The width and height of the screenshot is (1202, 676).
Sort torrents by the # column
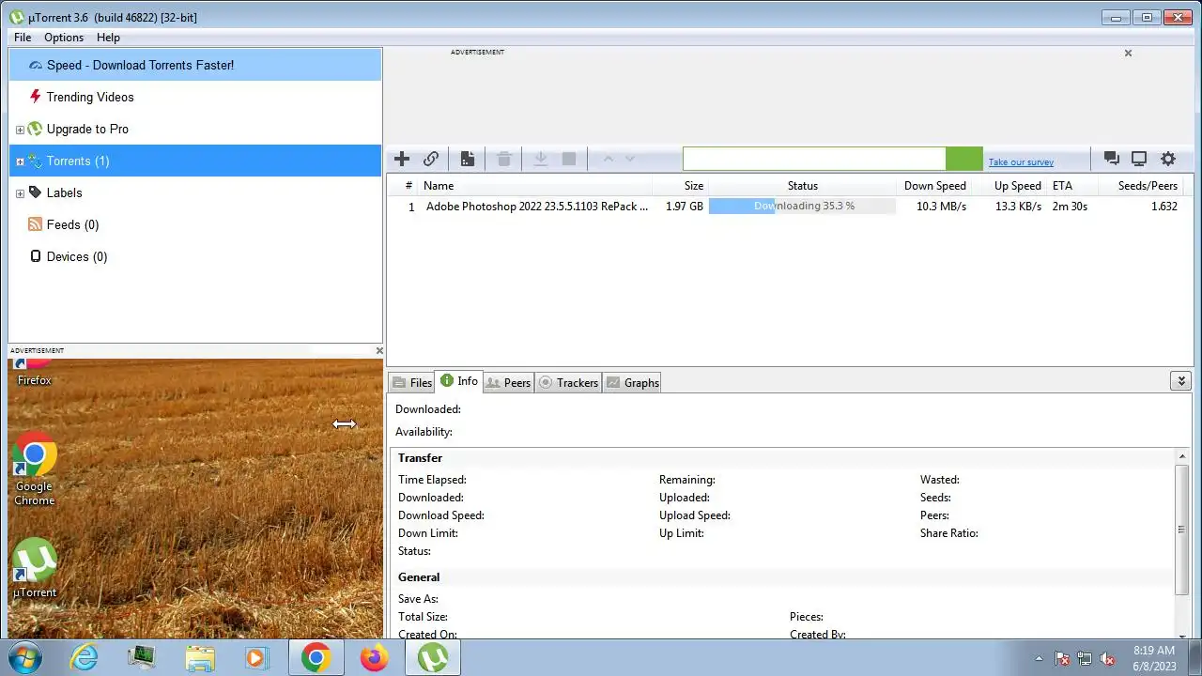click(x=402, y=185)
